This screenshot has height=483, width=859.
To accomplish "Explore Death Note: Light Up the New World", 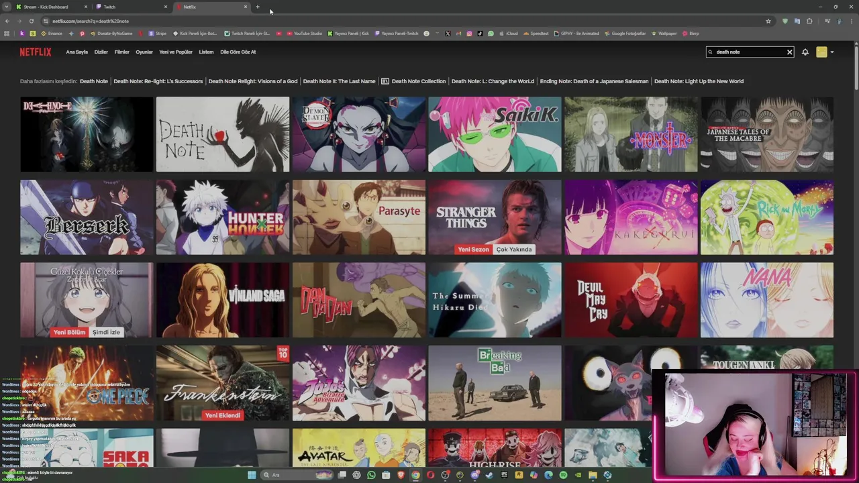I will [x=699, y=81].
